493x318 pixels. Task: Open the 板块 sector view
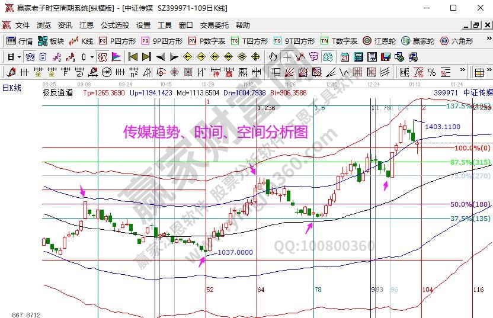[51, 41]
